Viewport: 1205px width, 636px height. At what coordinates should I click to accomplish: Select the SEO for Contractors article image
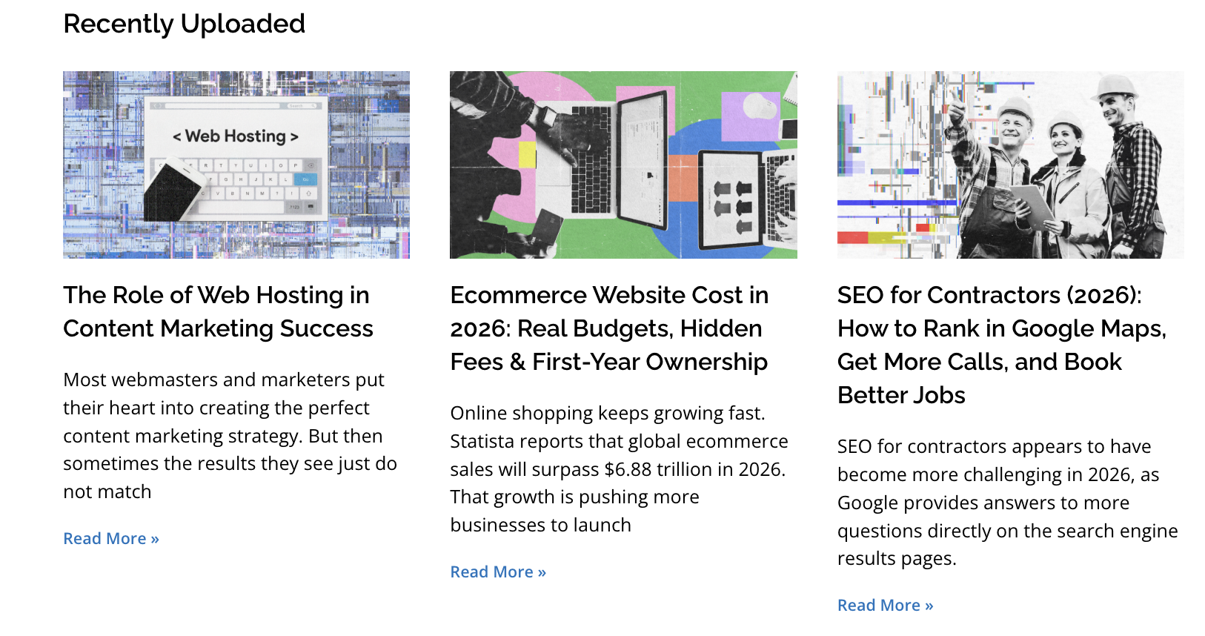[x=1010, y=165]
